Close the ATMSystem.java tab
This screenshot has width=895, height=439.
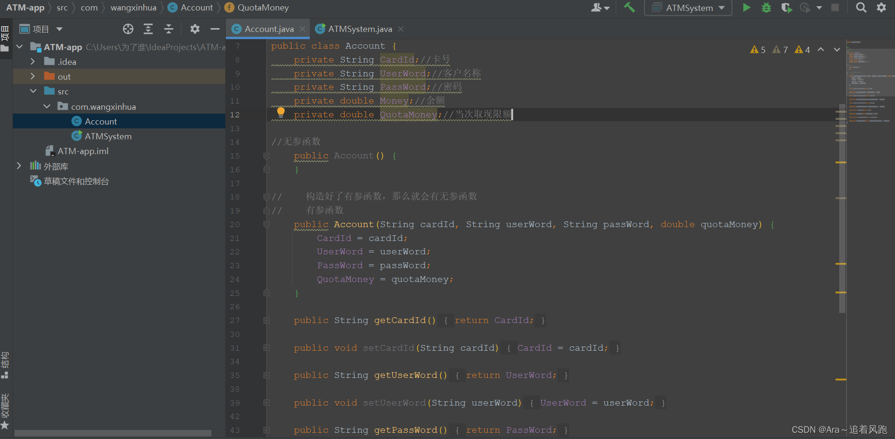400,29
